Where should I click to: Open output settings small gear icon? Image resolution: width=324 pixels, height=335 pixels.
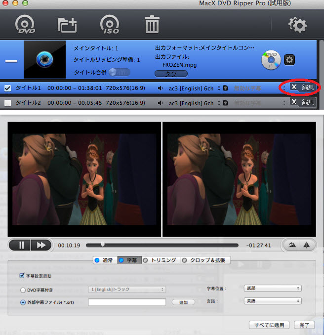[289, 60]
